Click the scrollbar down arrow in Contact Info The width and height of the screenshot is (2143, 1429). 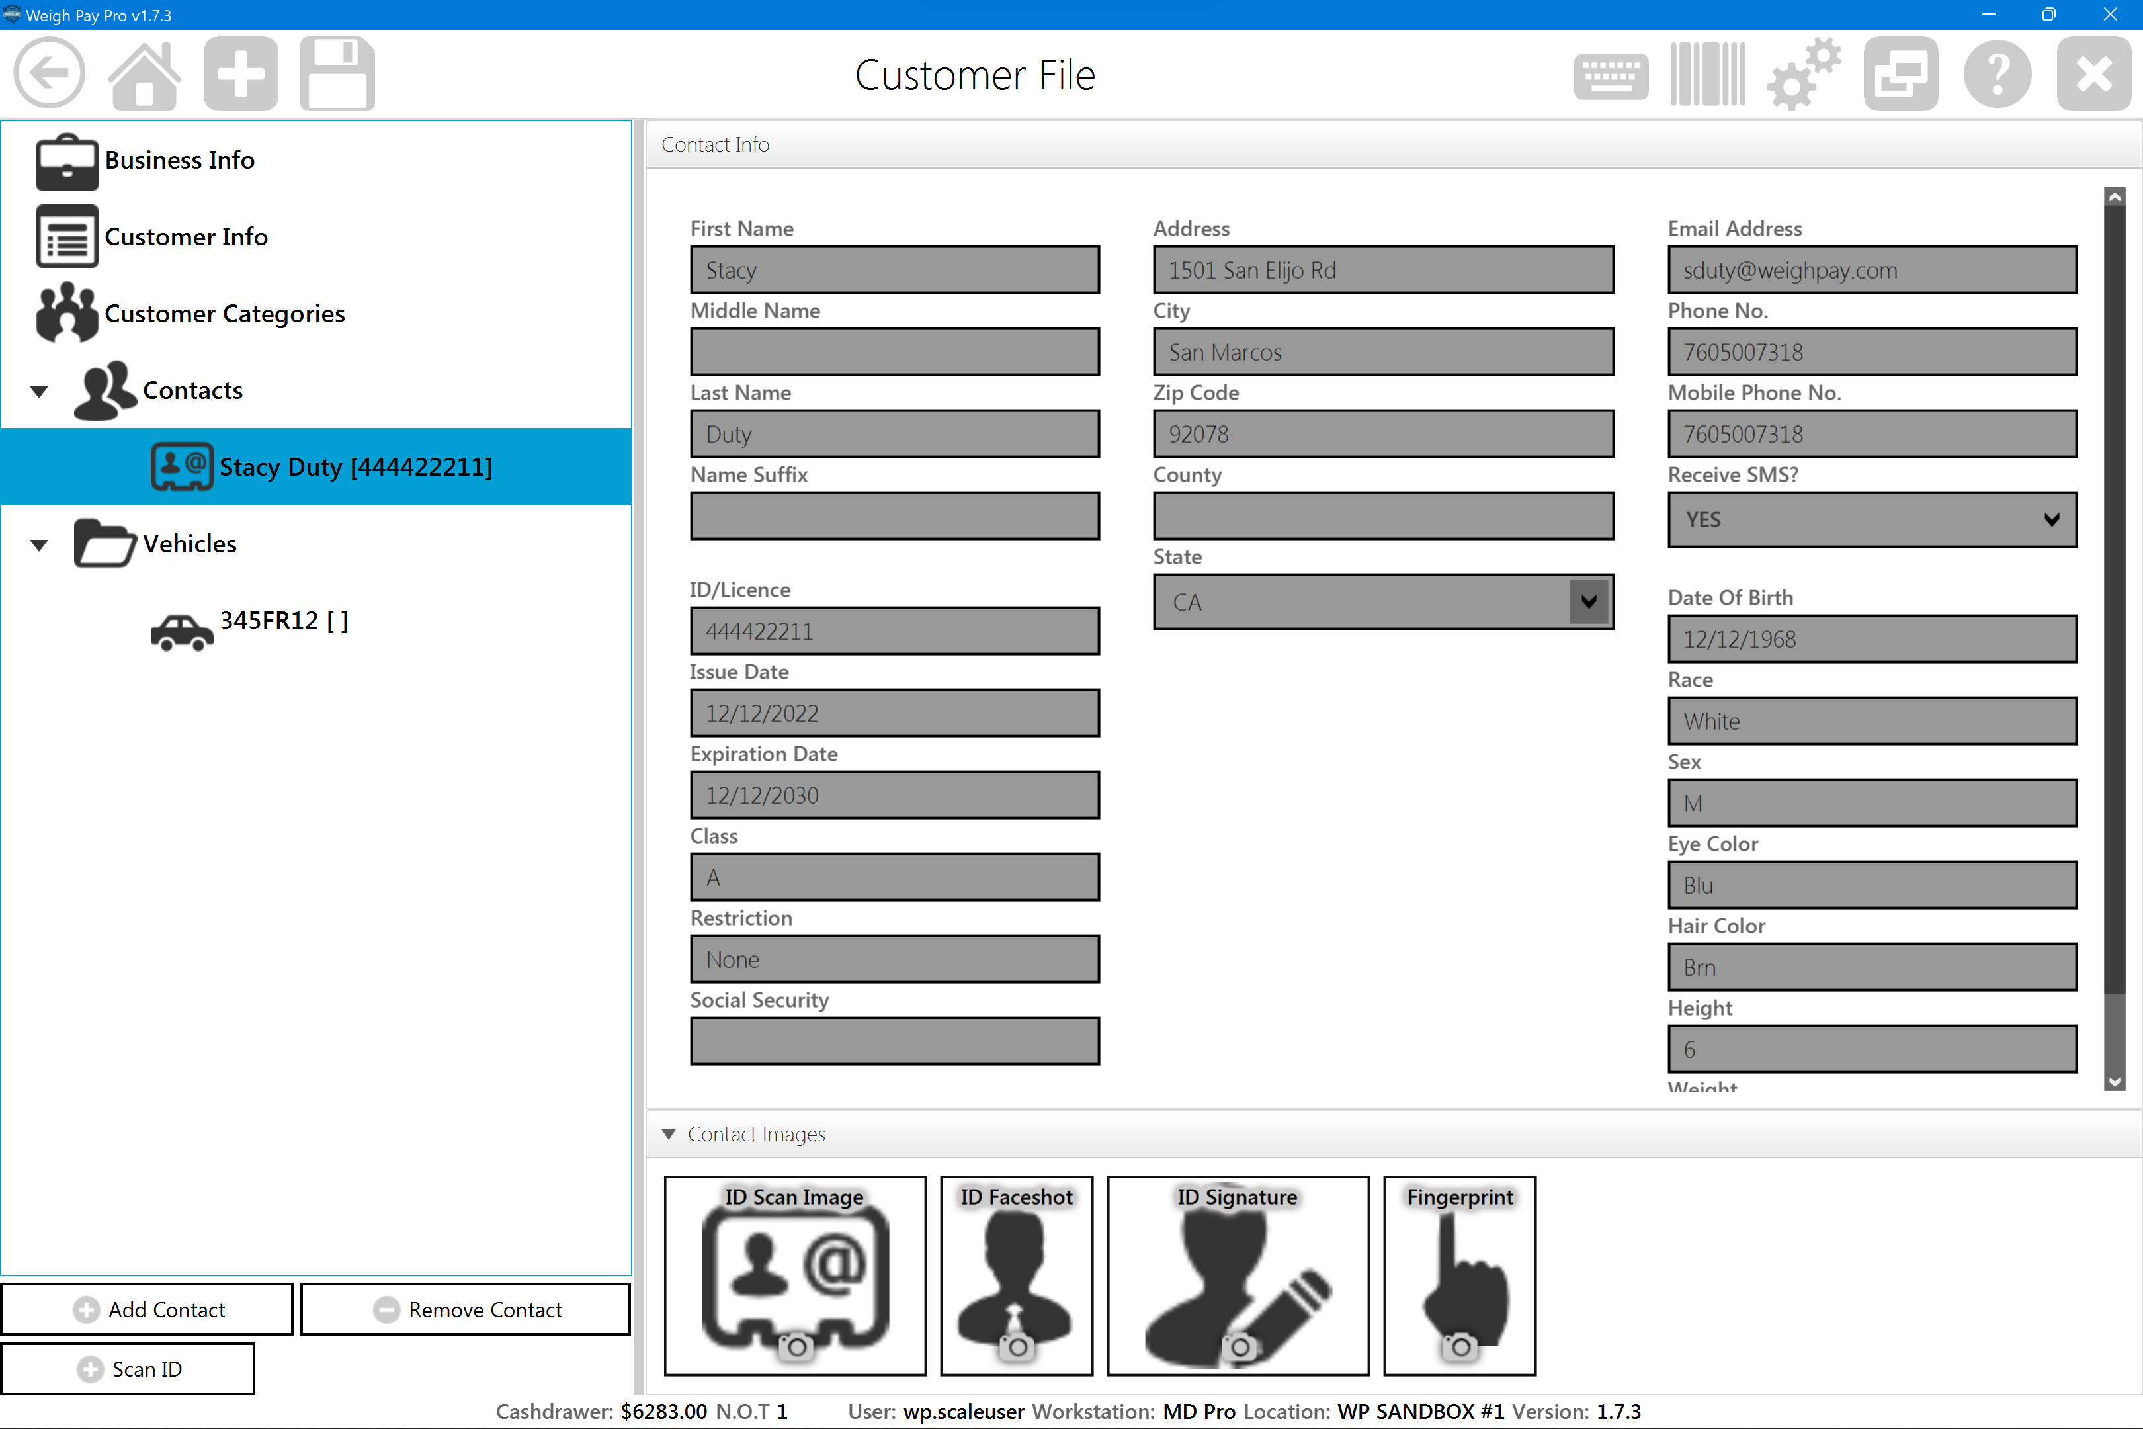point(2115,1082)
